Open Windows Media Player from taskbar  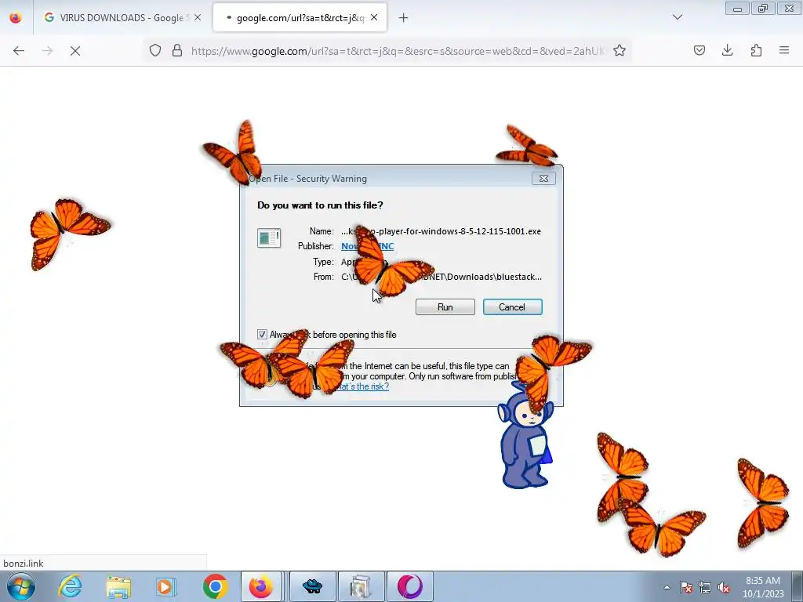[x=165, y=586]
